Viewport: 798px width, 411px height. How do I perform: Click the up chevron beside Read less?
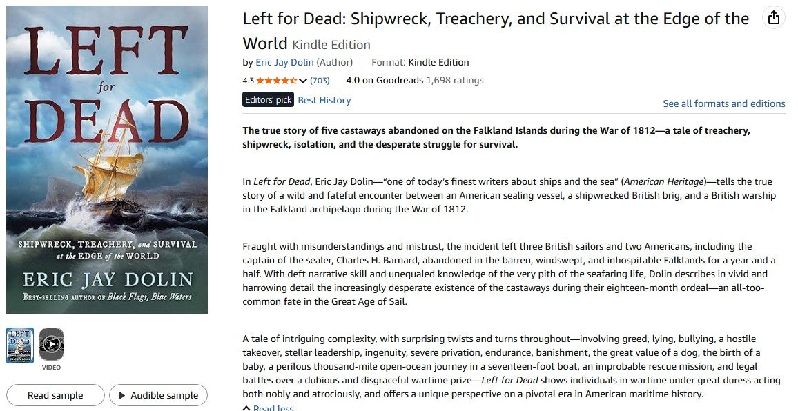tap(246, 408)
